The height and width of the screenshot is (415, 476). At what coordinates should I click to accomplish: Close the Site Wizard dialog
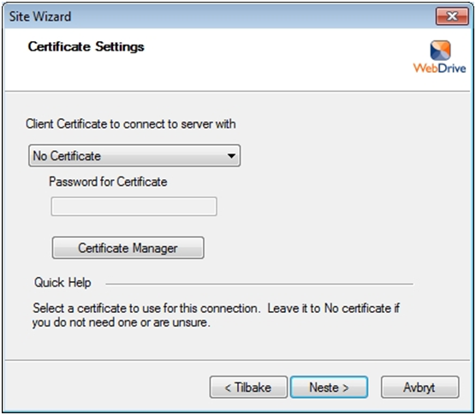coord(452,16)
